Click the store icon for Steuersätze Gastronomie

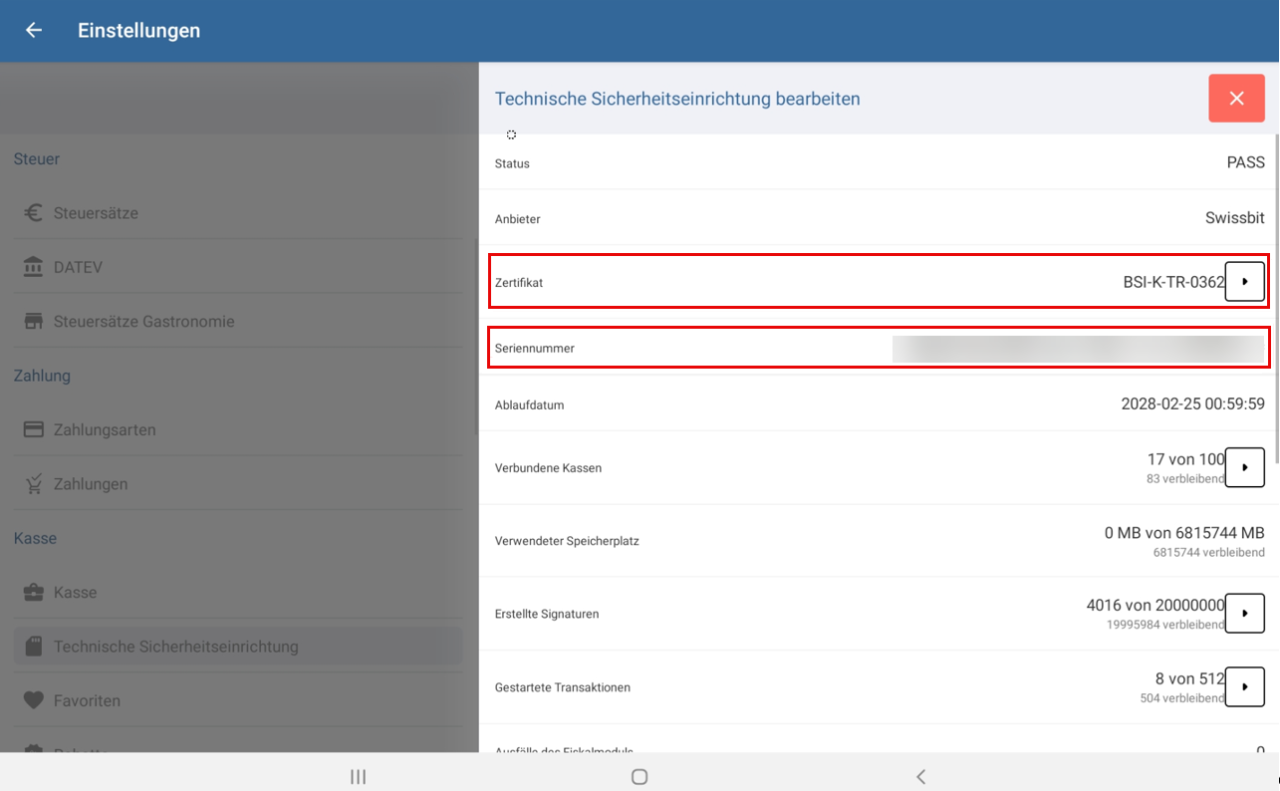(x=33, y=322)
